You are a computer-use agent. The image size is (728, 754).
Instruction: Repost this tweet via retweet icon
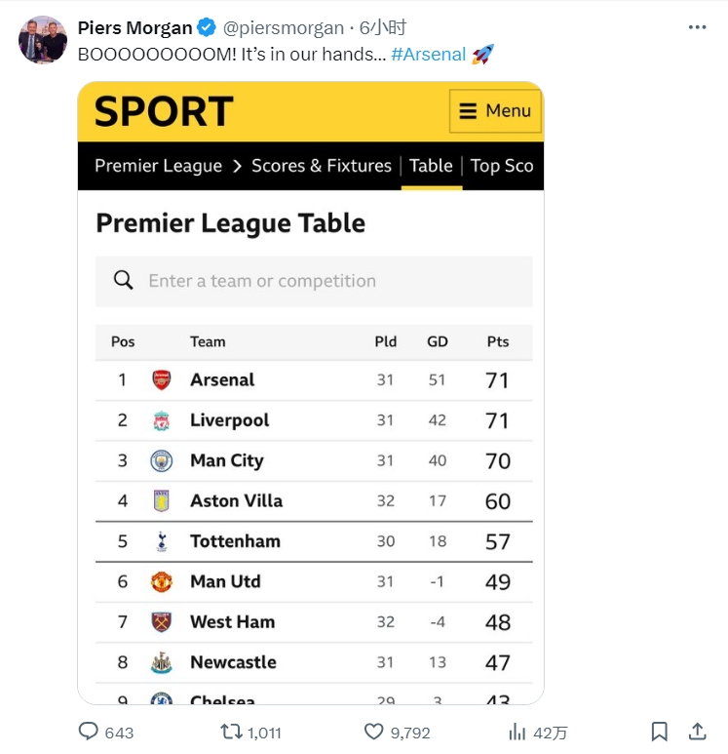(x=232, y=732)
